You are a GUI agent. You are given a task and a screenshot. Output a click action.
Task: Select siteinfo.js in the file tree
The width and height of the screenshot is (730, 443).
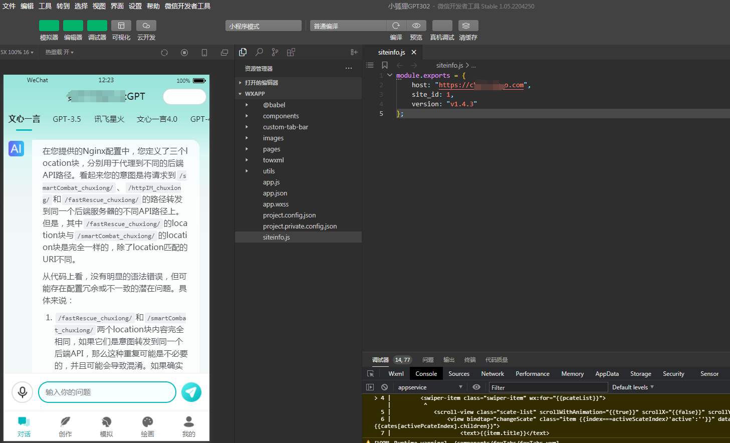[x=298, y=237]
